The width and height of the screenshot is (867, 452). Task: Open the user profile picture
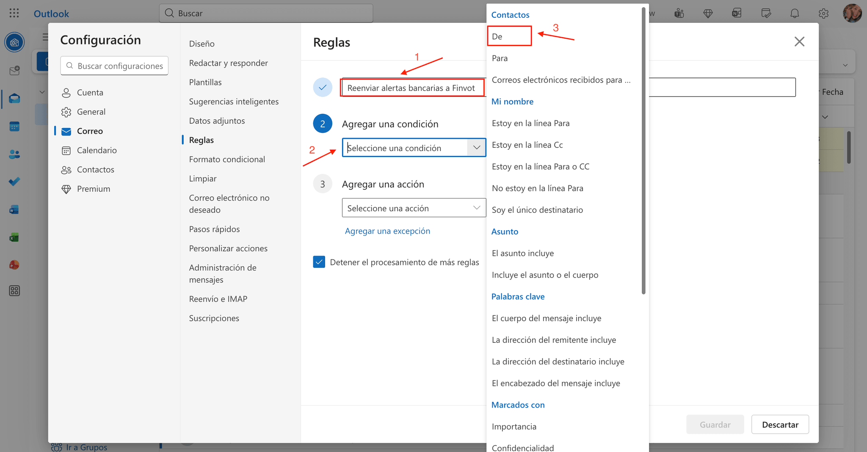852,13
